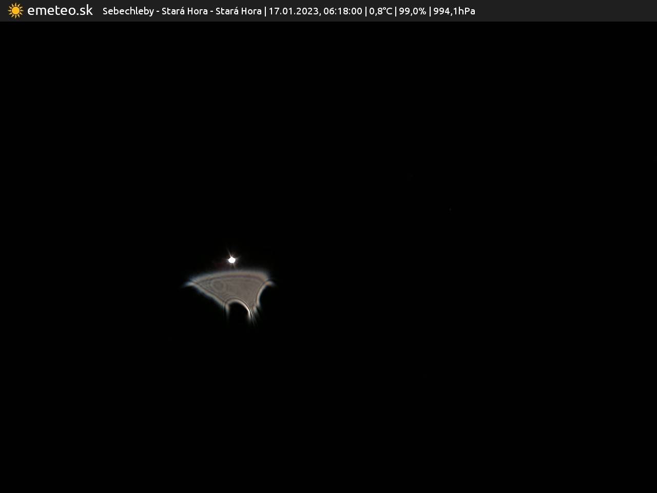This screenshot has height=493, width=657.
Task: Click the small ring pattern inside the lit shape
Action: pos(218,286)
